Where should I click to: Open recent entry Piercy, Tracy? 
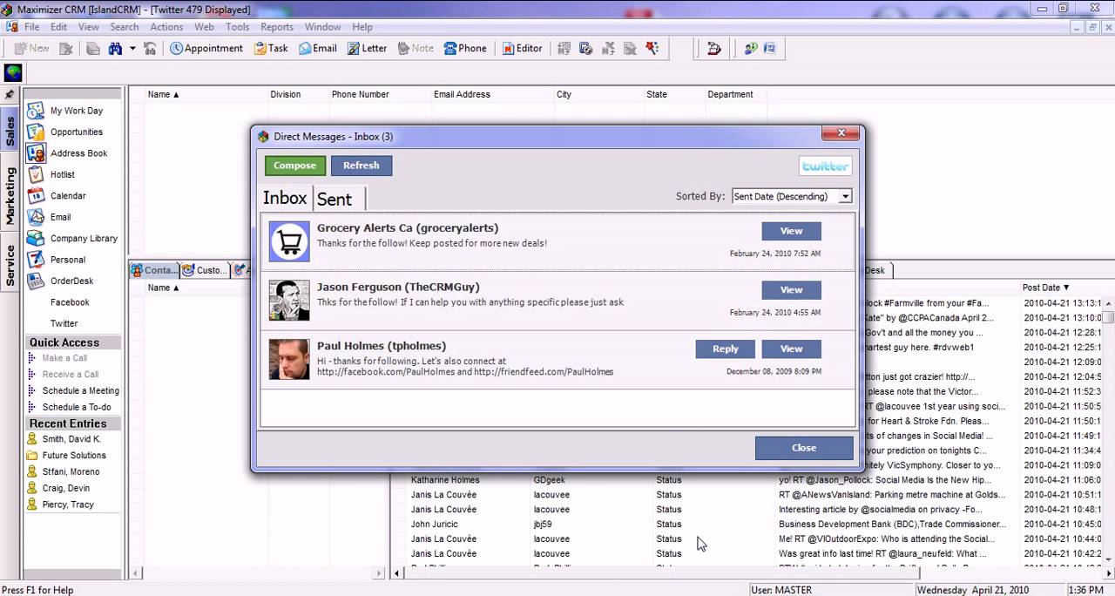68,505
